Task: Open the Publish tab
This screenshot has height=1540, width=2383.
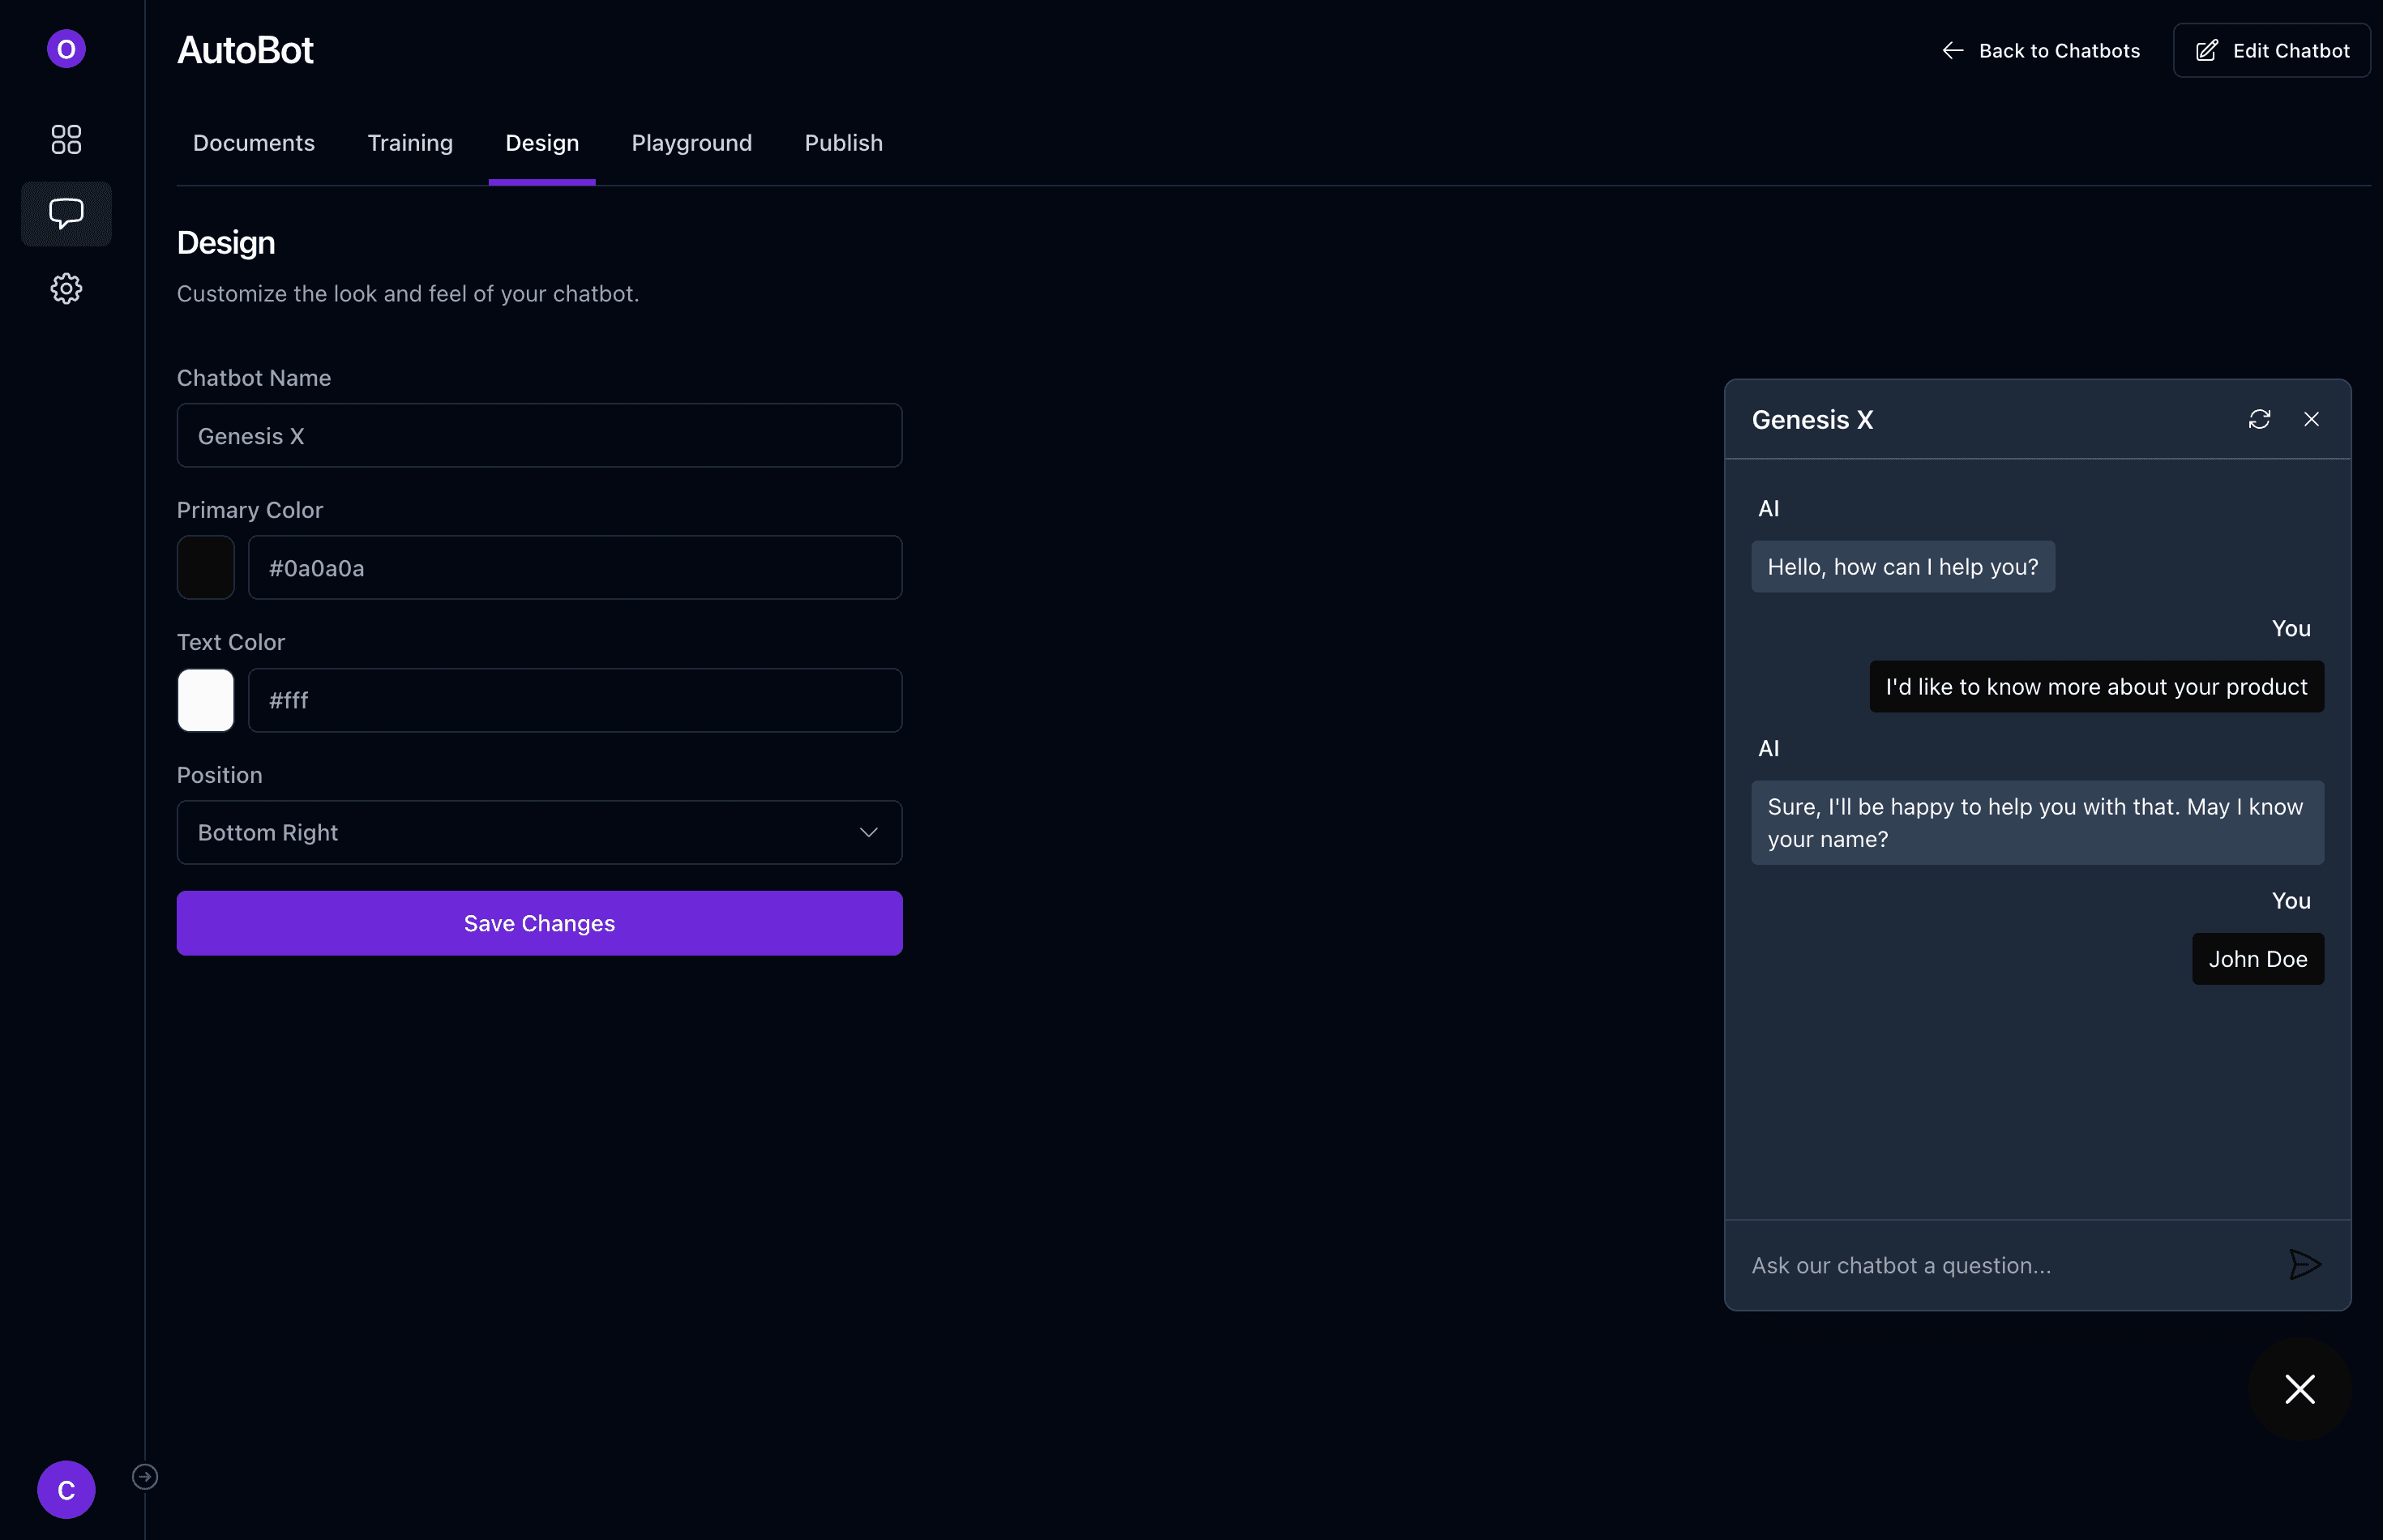Action: pos(842,142)
